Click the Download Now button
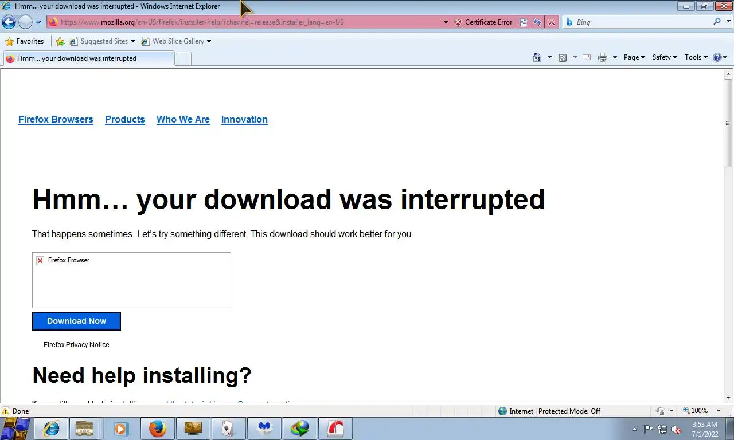Image resolution: width=734 pixels, height=440 pixels. (76, 321)
